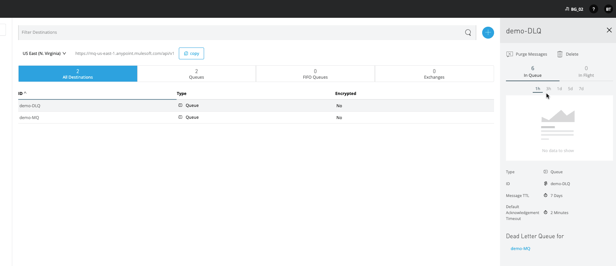Expand the US East (N. Virginia) region dropdown
The width and height of the screenshot is (616, 266).
[44, 53]
